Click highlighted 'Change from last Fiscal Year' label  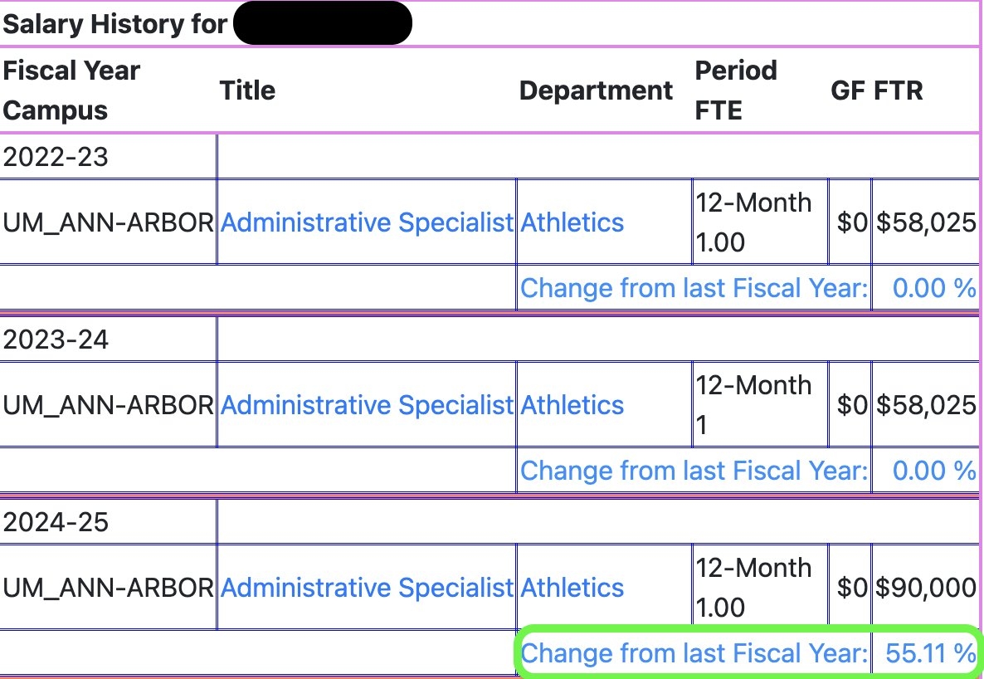(x=694, y=653)
